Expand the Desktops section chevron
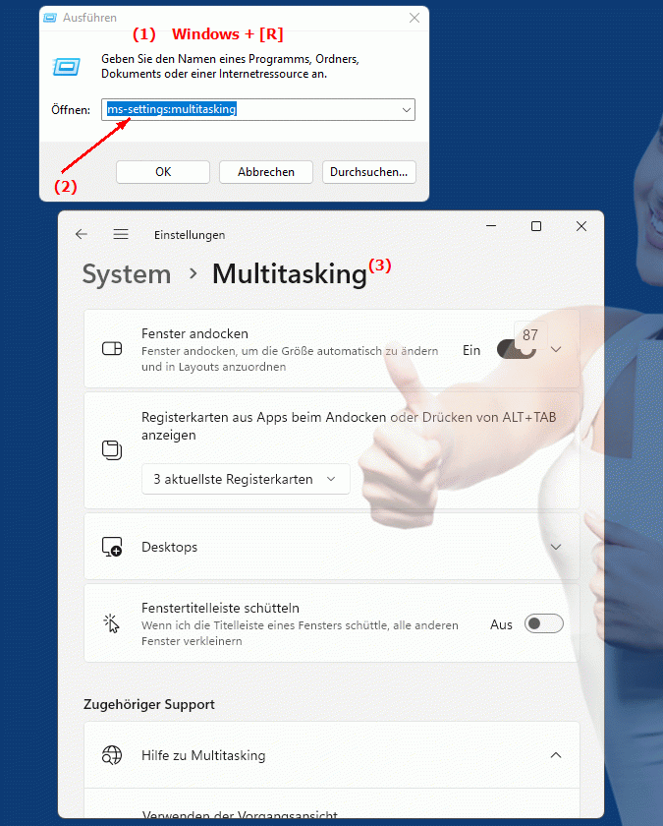This screenshot has height=826, width=663. pos(556,547)
